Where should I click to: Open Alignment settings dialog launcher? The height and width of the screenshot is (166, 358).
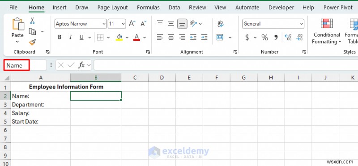pos(235,52)
